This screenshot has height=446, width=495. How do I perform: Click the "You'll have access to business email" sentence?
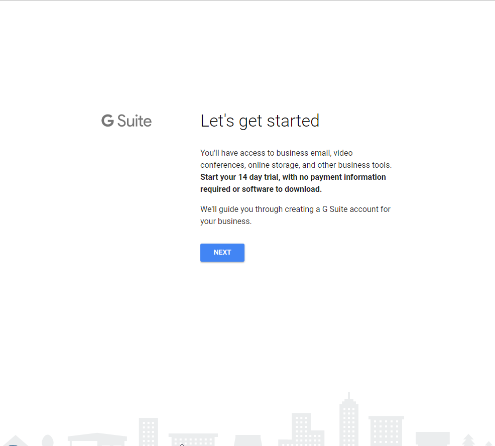(x=296, y=159)
